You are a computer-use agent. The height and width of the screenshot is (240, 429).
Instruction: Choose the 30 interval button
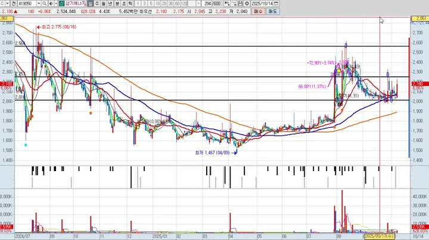171,4
